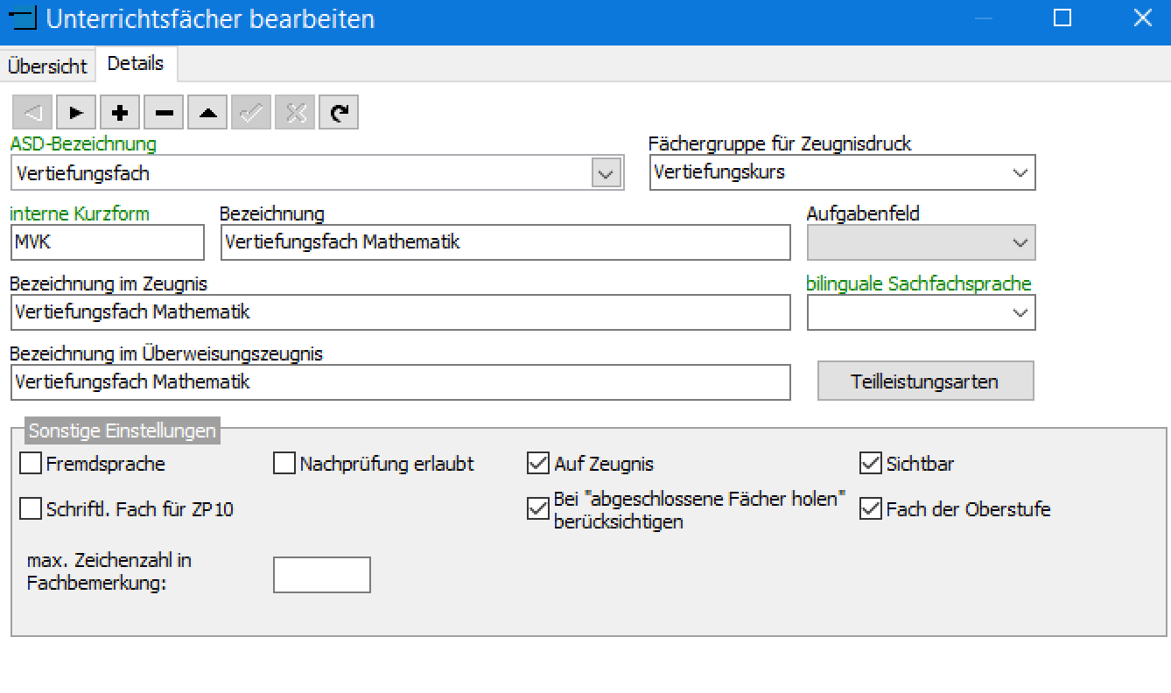This screenshot has width=1171, height=693.
Task: Click the Bezeichnung im Überweisungszeugnis field
Action: [400, 382]
